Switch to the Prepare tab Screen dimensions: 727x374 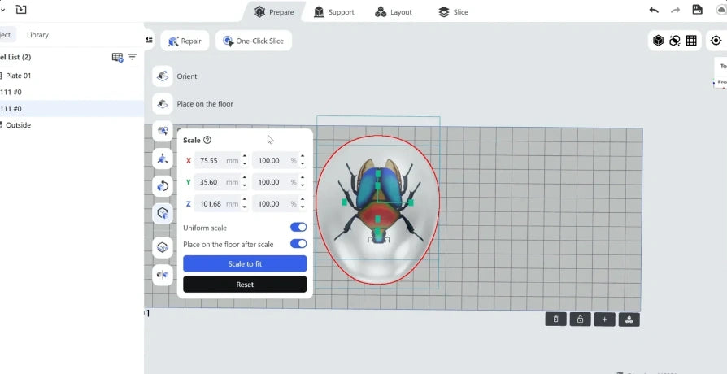(274, 12)
